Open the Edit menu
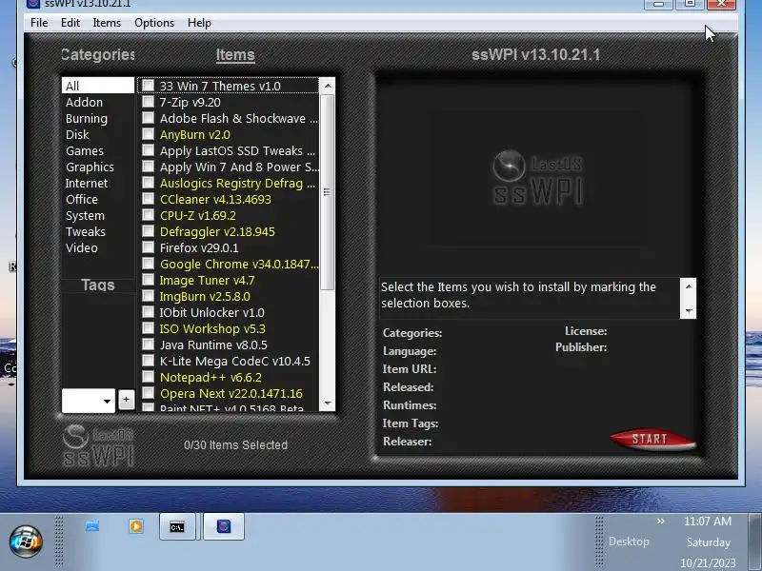The width and height of the screenshot is (762, 571). point(70,23)
